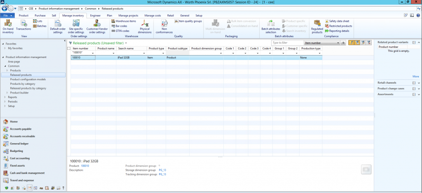Switch to the Product ribbon tab
Viewport: 422px width, 193px height.
tap(23, 16)
